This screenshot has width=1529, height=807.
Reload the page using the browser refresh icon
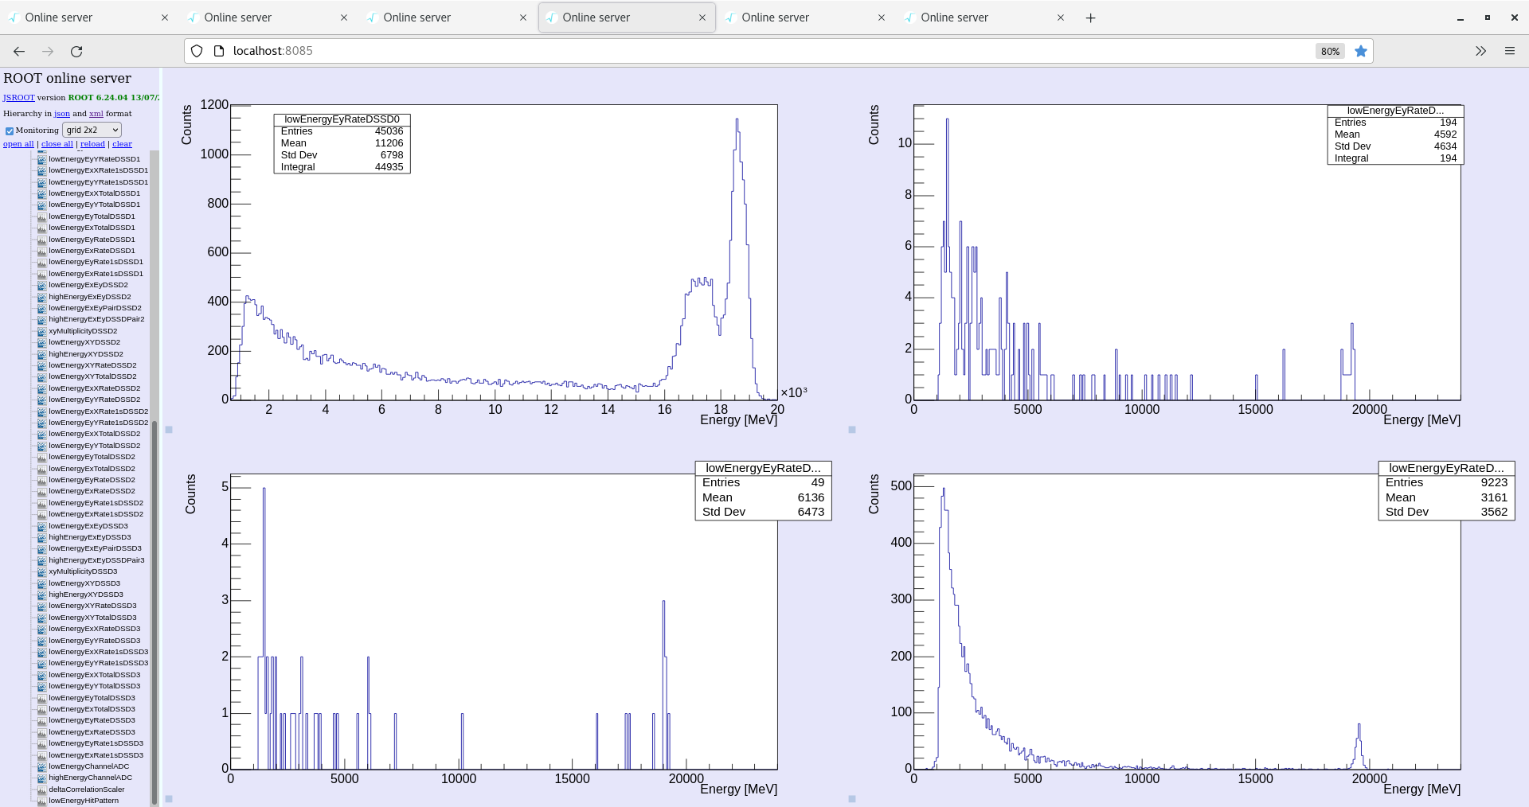coord(76,51)
